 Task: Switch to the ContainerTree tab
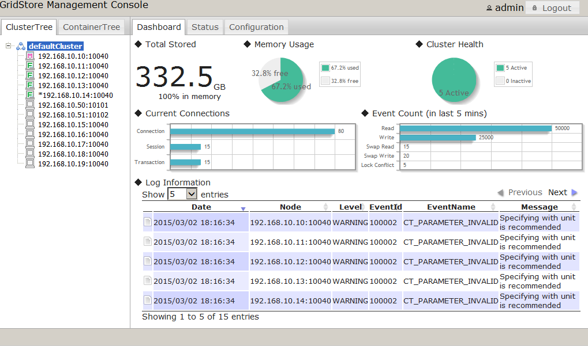click(x=92, y=27)
